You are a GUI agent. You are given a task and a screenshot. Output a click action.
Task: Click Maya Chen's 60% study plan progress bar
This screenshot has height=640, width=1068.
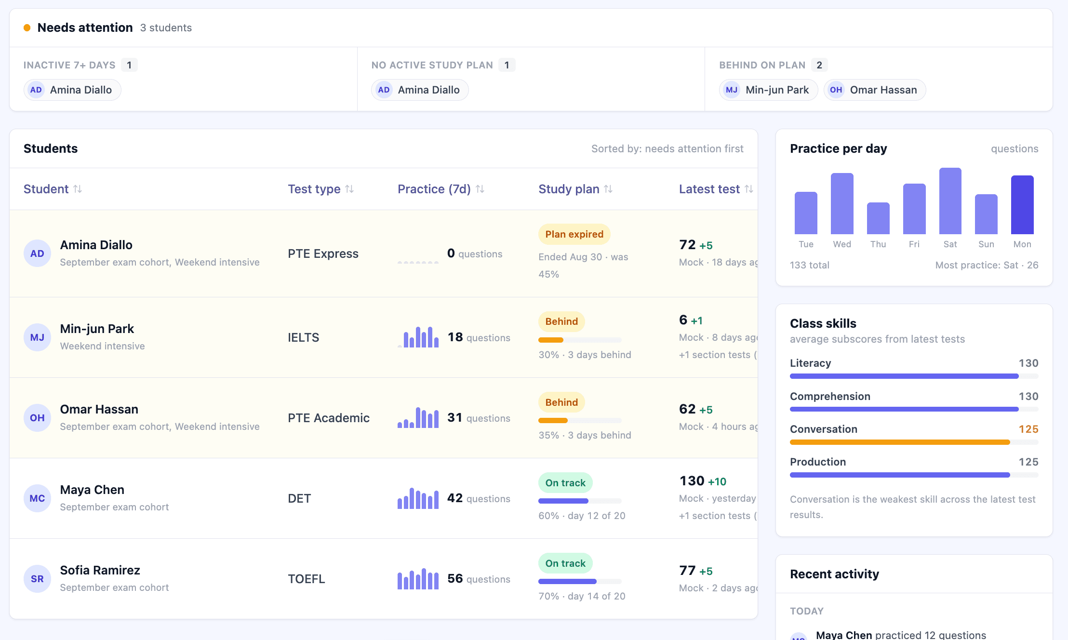tap(580, 501)
